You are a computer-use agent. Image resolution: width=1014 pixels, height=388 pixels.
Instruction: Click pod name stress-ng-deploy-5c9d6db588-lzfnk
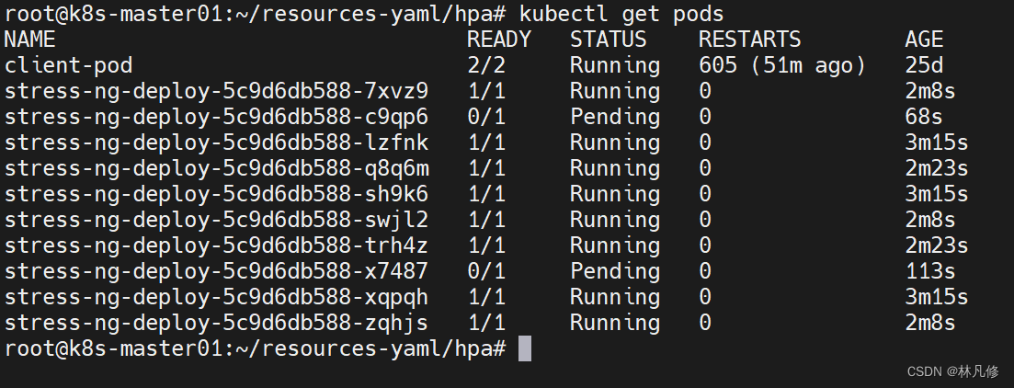point(216,143)
